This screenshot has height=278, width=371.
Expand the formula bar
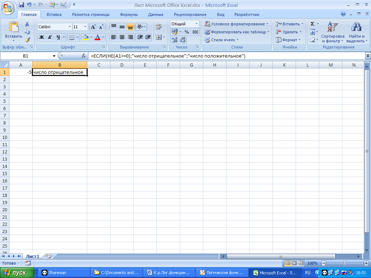tap(368, 56)
